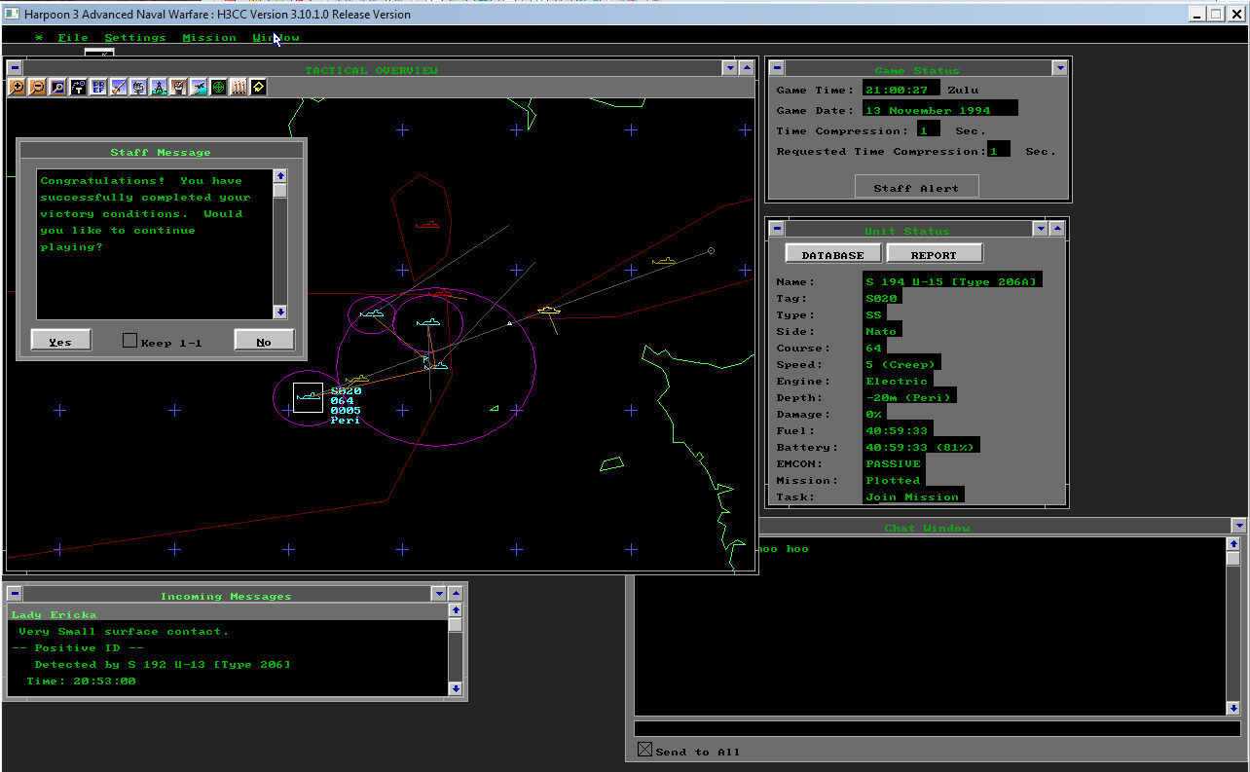Screen dimensions: 1250x772
Task: Click the Incoming Messages scroll down arrow
Action: coord(456,689)
